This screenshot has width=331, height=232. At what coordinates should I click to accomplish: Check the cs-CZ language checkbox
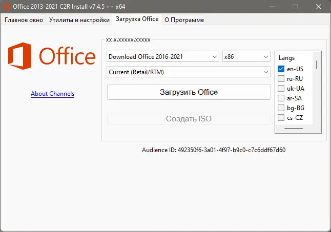pos(281,117)
